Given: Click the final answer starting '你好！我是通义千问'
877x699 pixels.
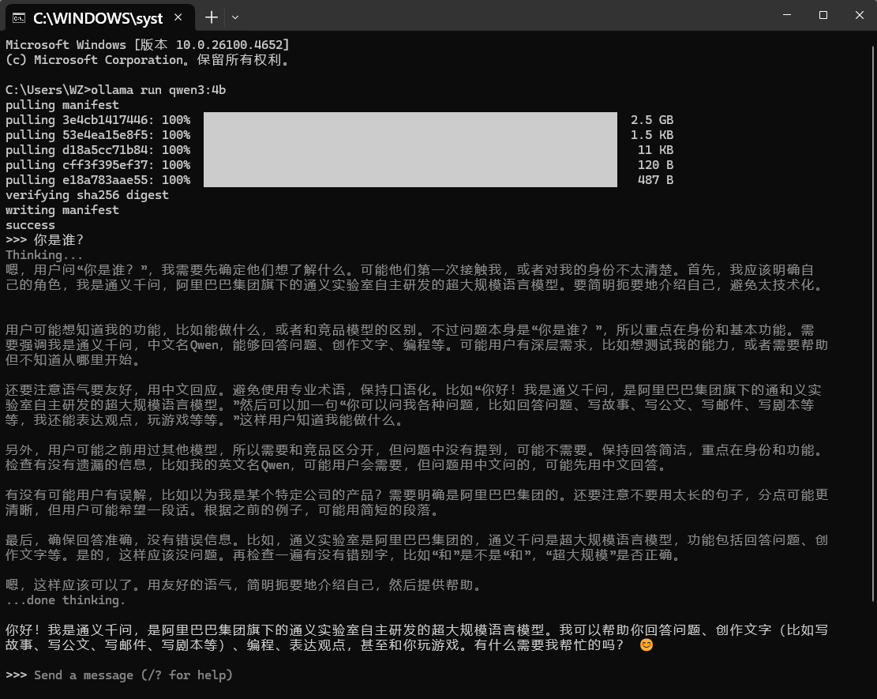Looking at the screenshot, I should tap(417, 637).
